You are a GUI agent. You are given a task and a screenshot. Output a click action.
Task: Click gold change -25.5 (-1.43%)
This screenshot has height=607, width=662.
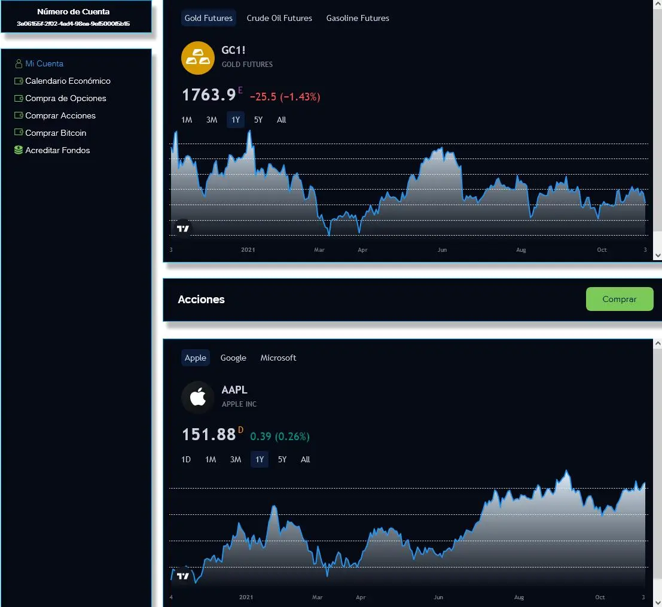point(285,97)
